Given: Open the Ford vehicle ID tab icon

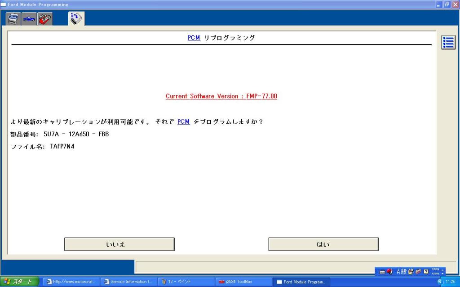Looking at the screenshot, I should point(13,19).
